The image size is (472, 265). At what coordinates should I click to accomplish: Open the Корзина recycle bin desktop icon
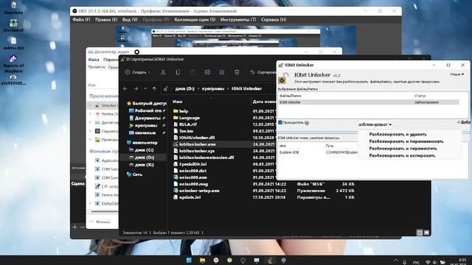tap(13, 8)
